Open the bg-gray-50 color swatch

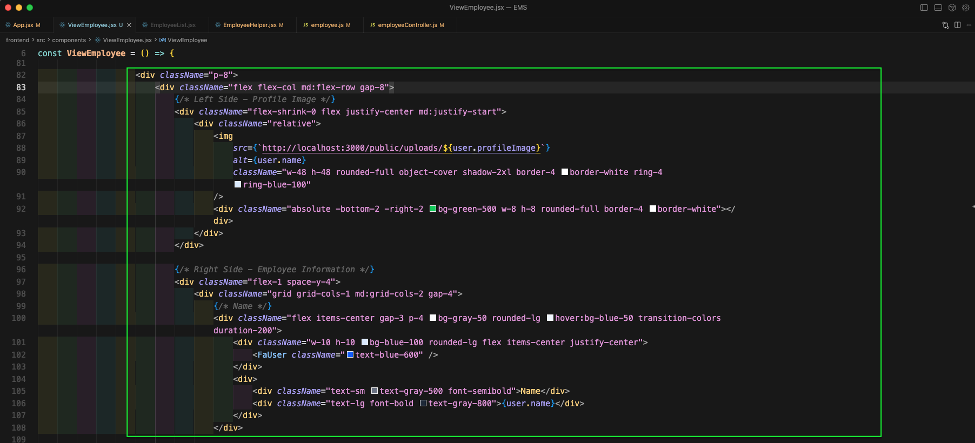click(x=433, y=318)
